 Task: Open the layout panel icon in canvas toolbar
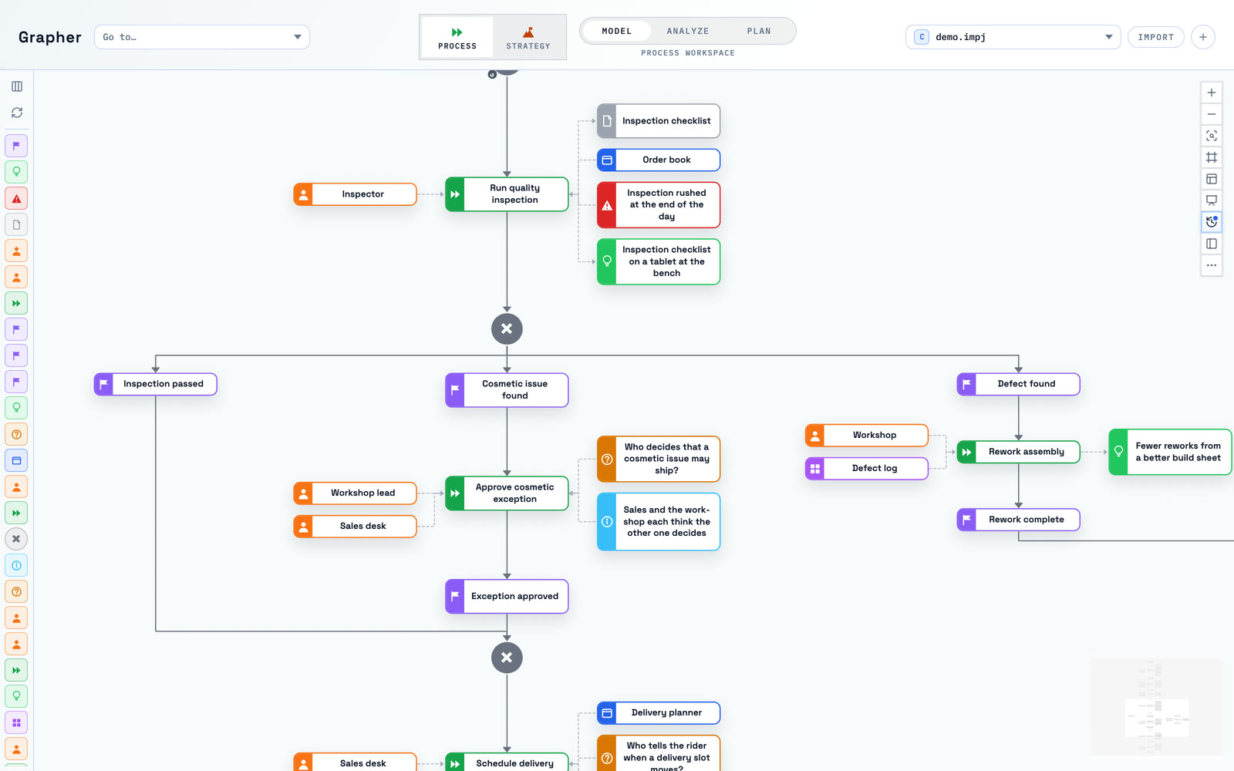point(1212,179)
